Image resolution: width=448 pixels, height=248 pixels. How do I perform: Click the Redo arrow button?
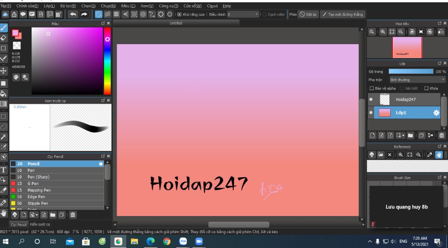tap(84, 14)
